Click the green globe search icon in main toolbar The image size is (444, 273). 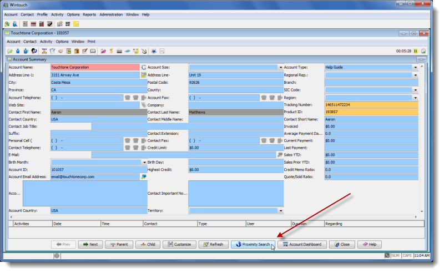(7, 24)
